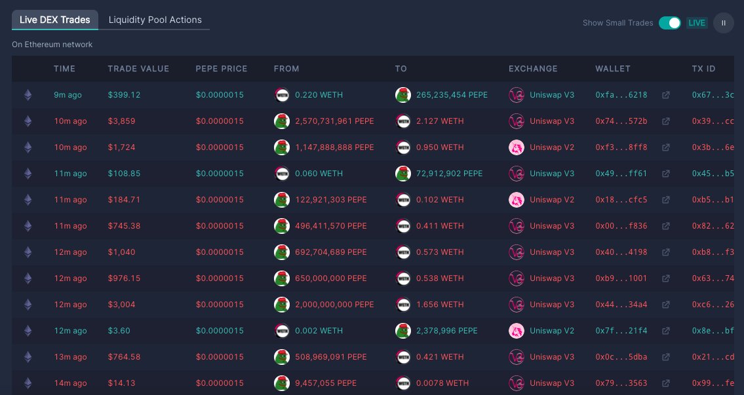
Task: Open wallet address 0xb9...1001
Action: click(621, 278)
